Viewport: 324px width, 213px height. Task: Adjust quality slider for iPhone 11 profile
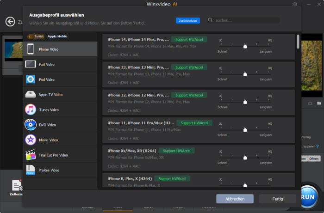click(x=245, y=129)
